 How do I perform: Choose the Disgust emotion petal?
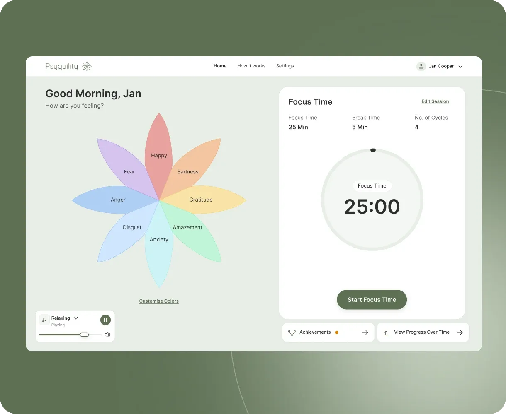(x=132, y=227)
